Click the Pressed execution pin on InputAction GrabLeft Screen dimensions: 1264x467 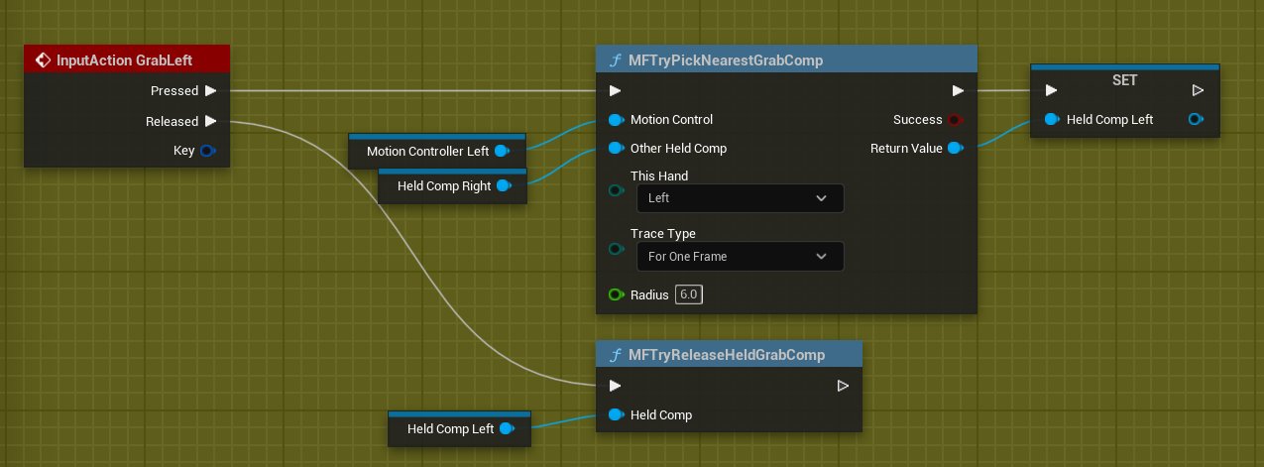click(x=210, y=91)
